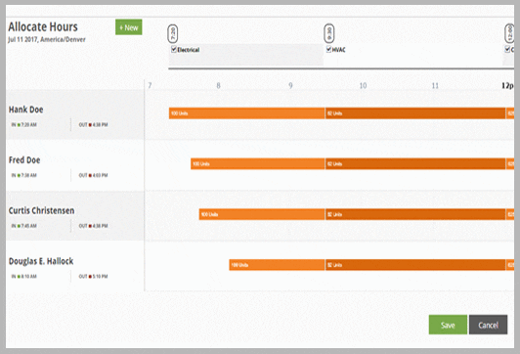The width and height of the screenshot is (520, 354).
Task: Cancel the allocate hours dialog
Action: (x=488, y=325)
